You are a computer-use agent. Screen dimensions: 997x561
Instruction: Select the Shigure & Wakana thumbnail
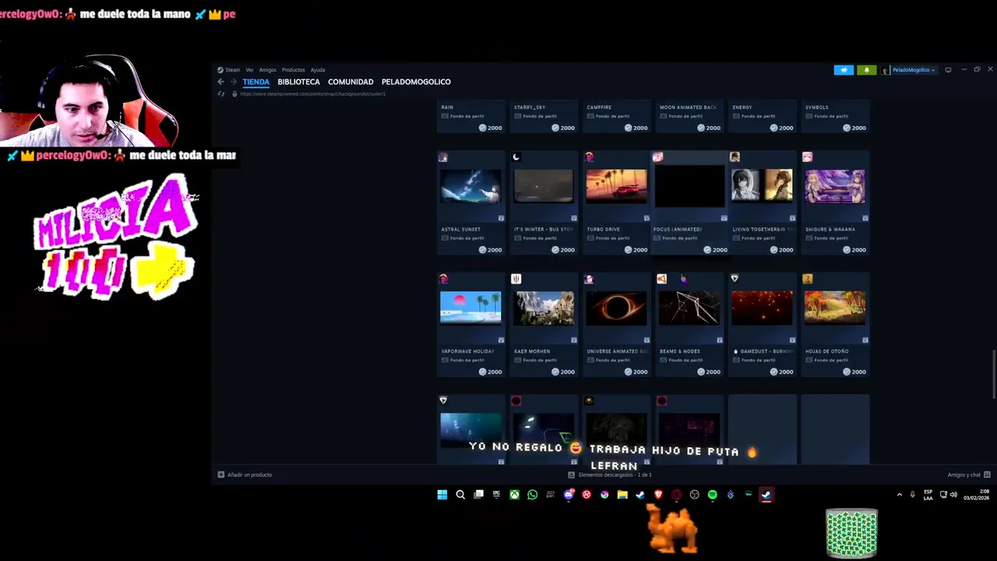tap(834, 186)
